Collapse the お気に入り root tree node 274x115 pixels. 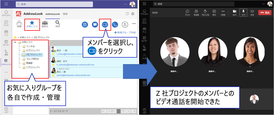pos(15,42)
